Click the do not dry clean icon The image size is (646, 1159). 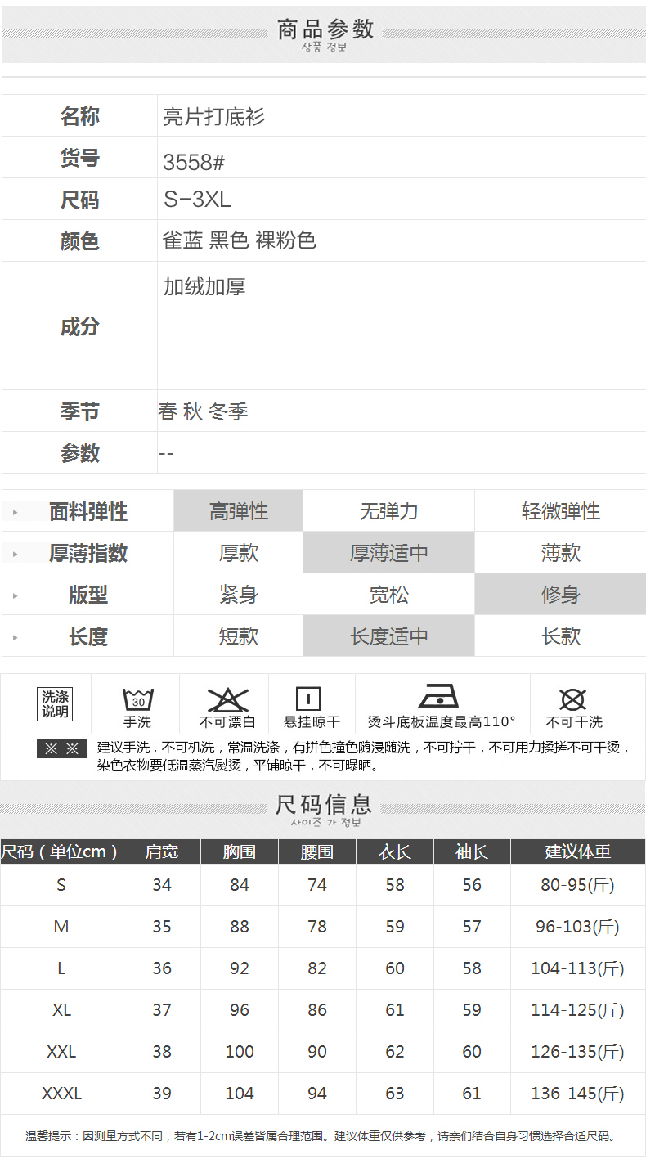coord(572,699)
